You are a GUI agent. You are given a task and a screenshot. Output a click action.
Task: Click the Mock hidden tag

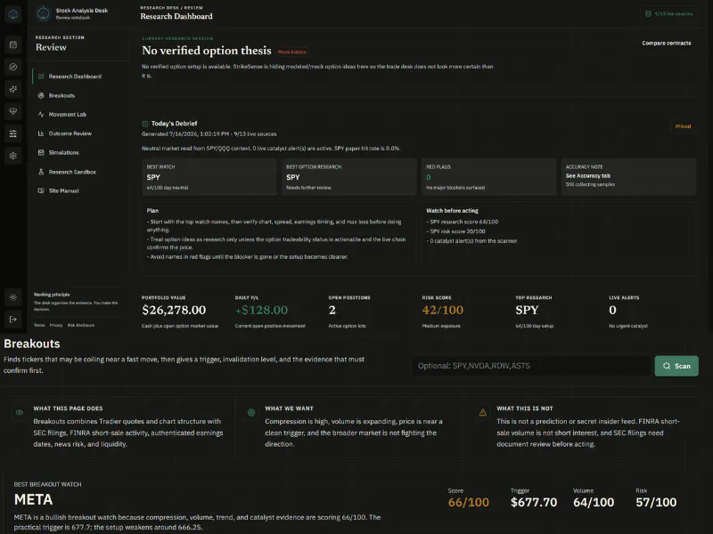click(292, 52)
